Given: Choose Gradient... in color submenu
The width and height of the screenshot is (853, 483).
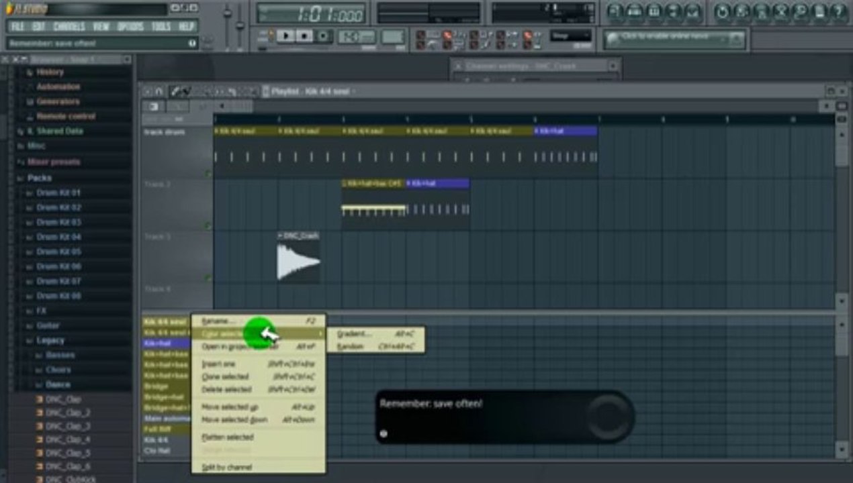Looking at the screenshot, I should tap(375, 333).
